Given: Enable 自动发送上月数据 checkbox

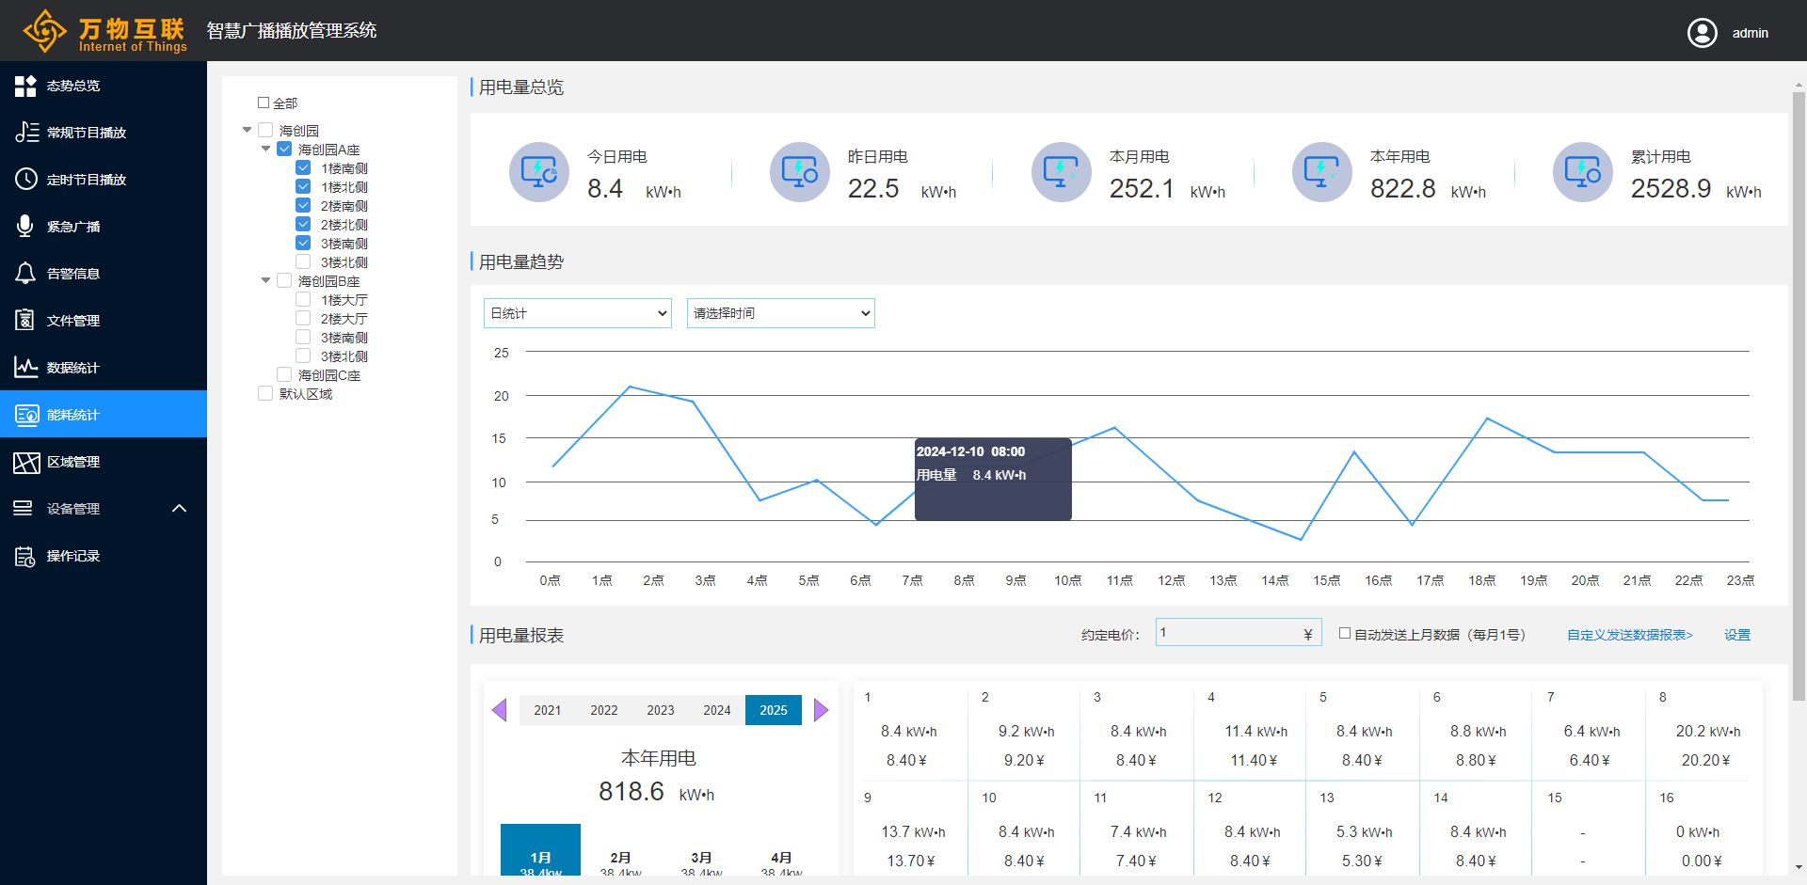Looking at the screenshot, I should pos(1345,634).
